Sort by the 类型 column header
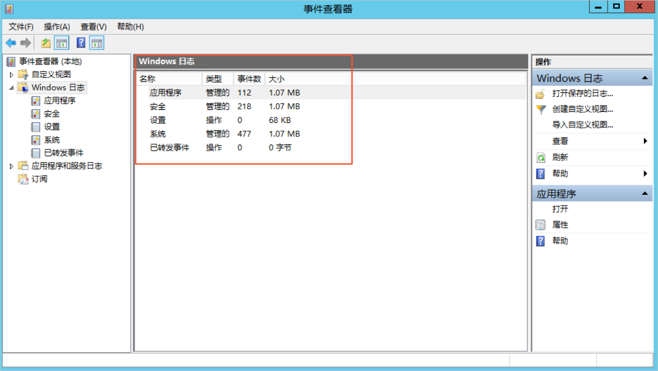The image size is (658, 371). [218, 79]
